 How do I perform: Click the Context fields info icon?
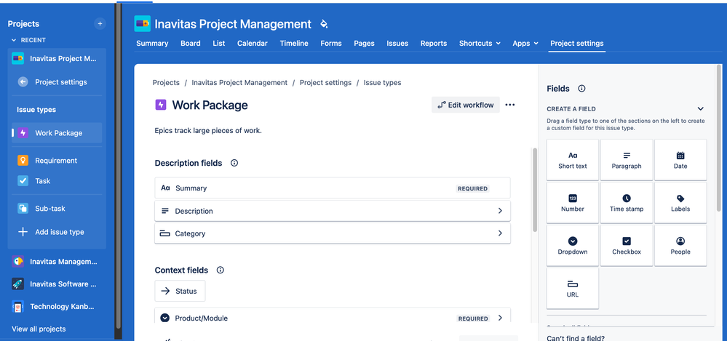[221, 270]
